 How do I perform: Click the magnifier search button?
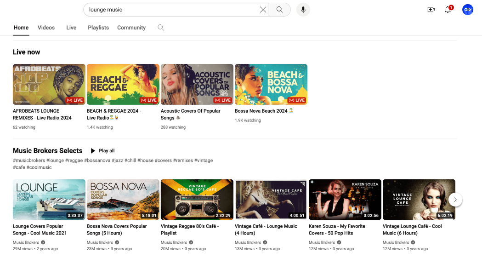279,10
